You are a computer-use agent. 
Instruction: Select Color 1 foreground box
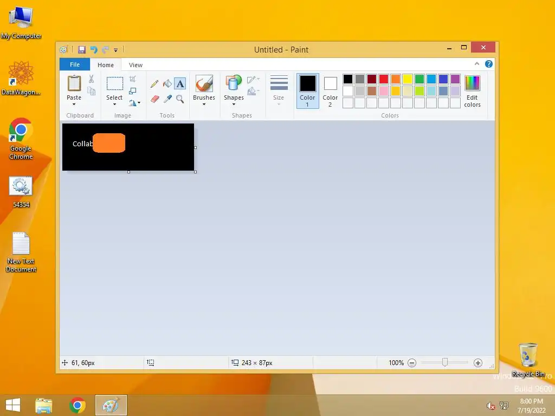pyautogui.click(x=307, y=91)
